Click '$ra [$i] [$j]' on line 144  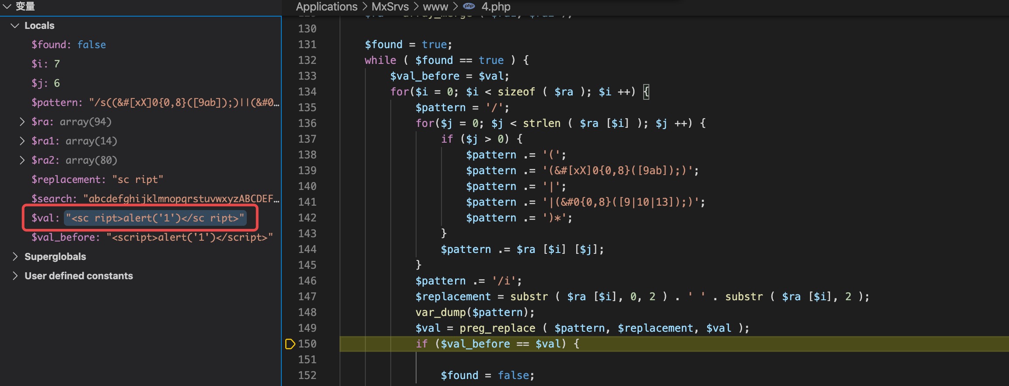click(x=557, y=249)
